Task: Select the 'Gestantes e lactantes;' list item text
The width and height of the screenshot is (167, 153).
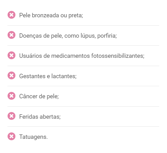Action: tap(48, 76)
